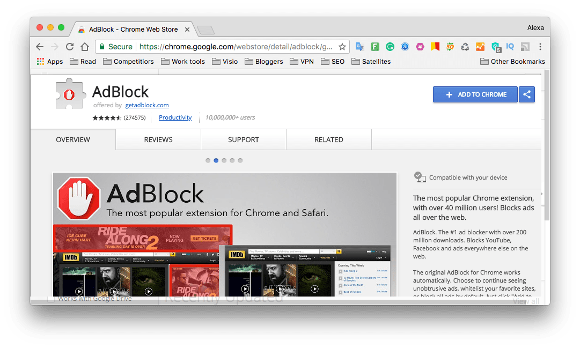The width and height of the screenshot is (580, 348).
Task: Open a new tab button
Action: pyautogui.click(x=205, y=30)
